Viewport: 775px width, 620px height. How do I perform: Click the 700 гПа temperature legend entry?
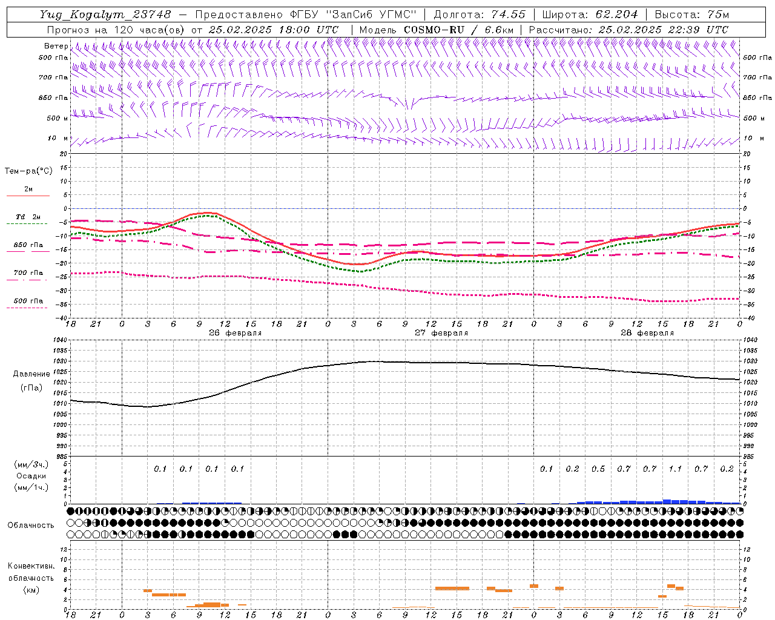point(28,273)
